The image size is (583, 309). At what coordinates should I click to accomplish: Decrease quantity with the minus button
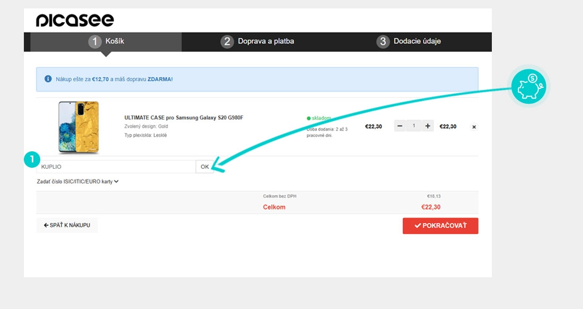(x=400, y=126)
